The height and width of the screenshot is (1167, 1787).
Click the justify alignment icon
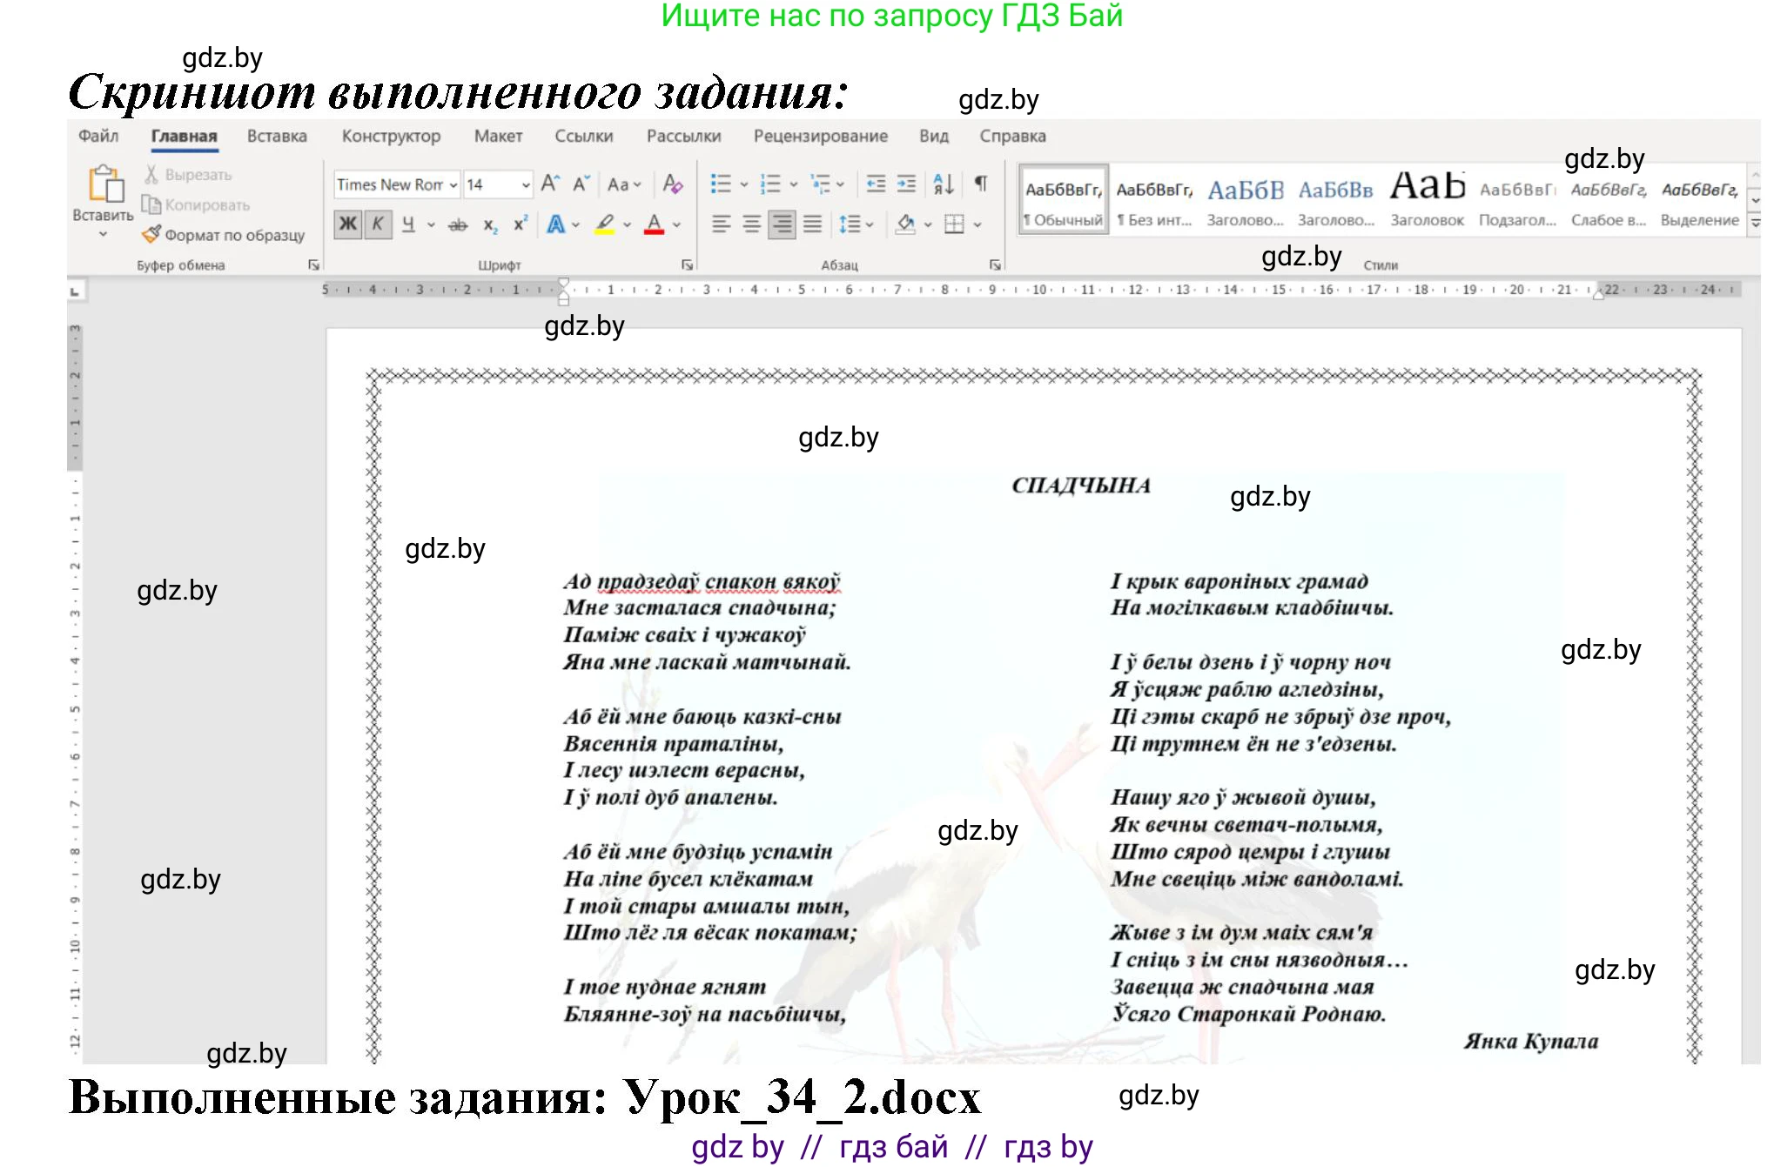coord(812,225)
